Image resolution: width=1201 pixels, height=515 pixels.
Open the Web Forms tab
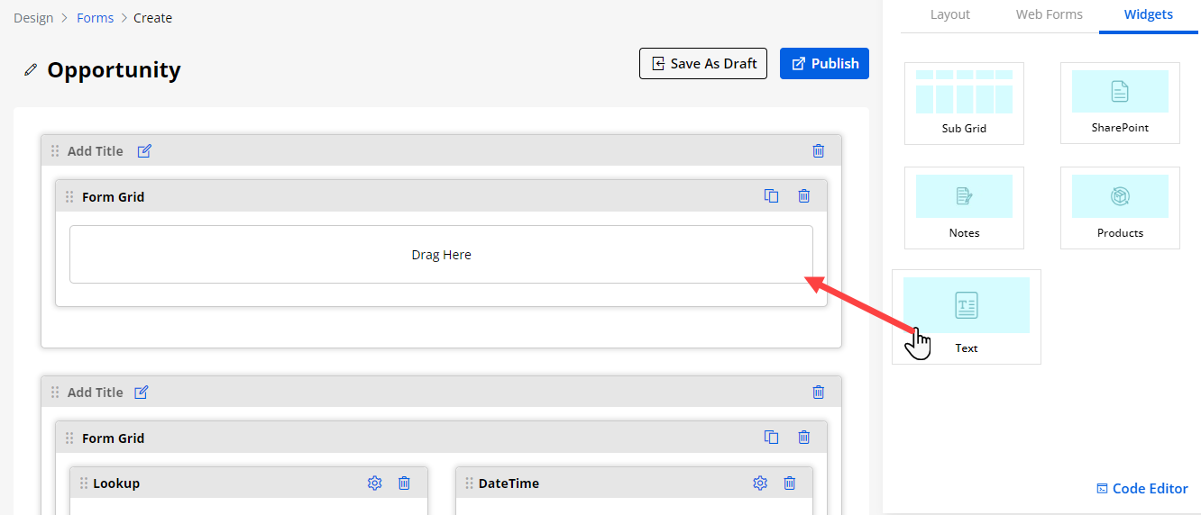pos(1049,14)
